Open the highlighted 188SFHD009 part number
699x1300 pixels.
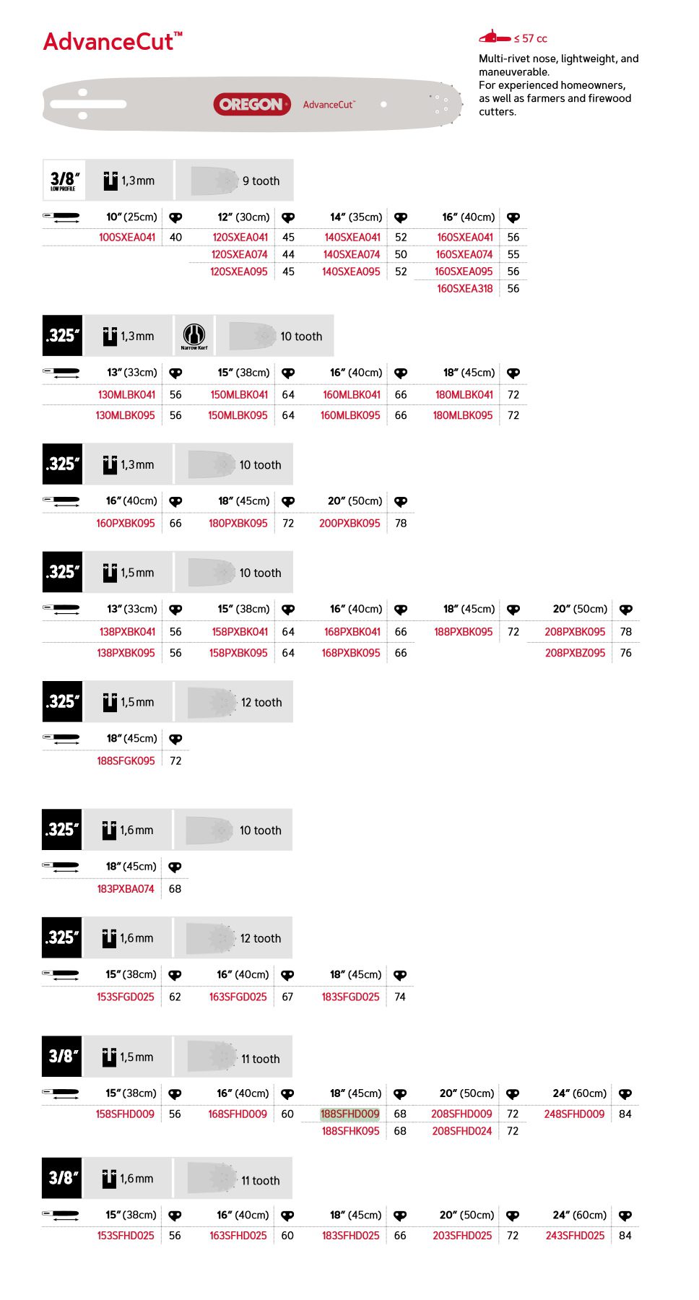tap(349, 1114)
